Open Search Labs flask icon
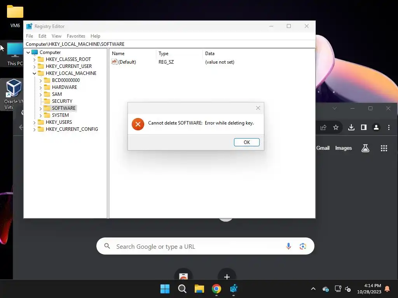This screenshot has width=398, height=298. pyautogui.click(x=365, y=148)
